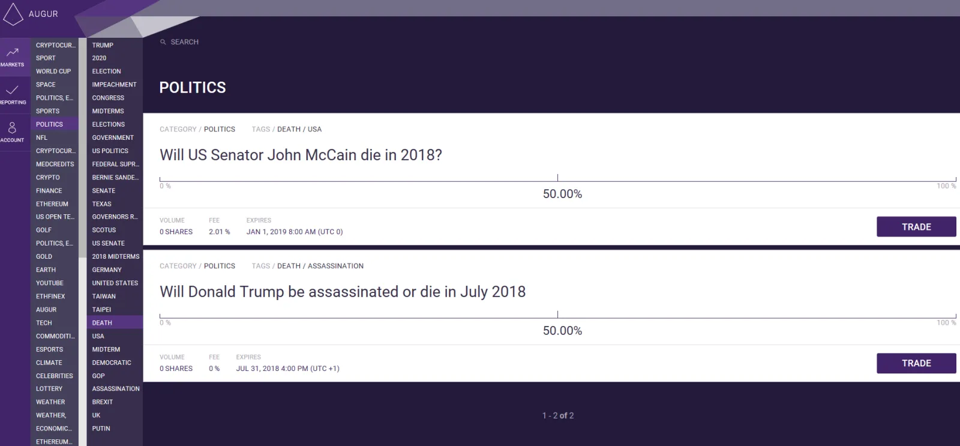Click TRADE on the Trump July 2018 market

916,363
